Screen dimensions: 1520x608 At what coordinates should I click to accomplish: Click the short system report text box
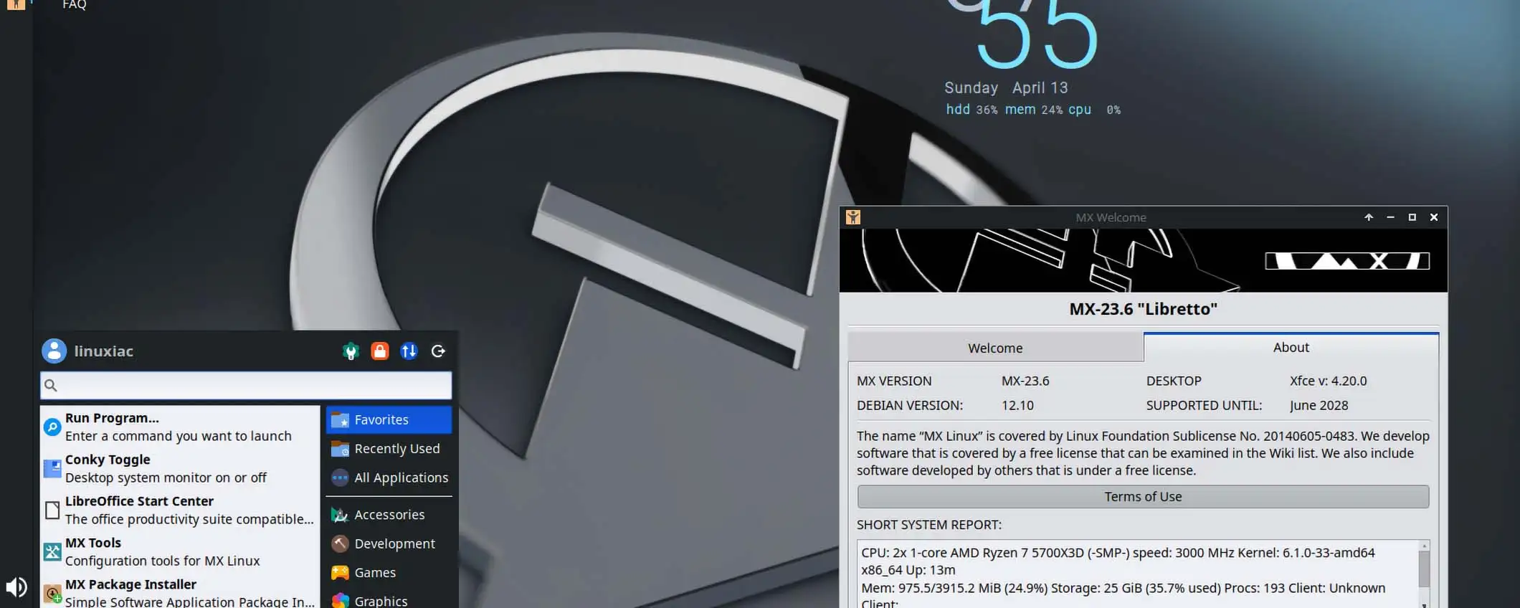(1137, 574)
